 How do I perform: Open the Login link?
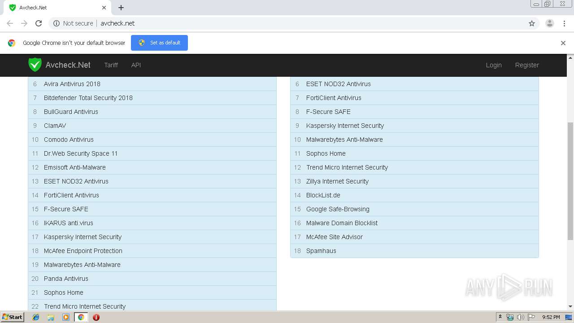point(494,65)
